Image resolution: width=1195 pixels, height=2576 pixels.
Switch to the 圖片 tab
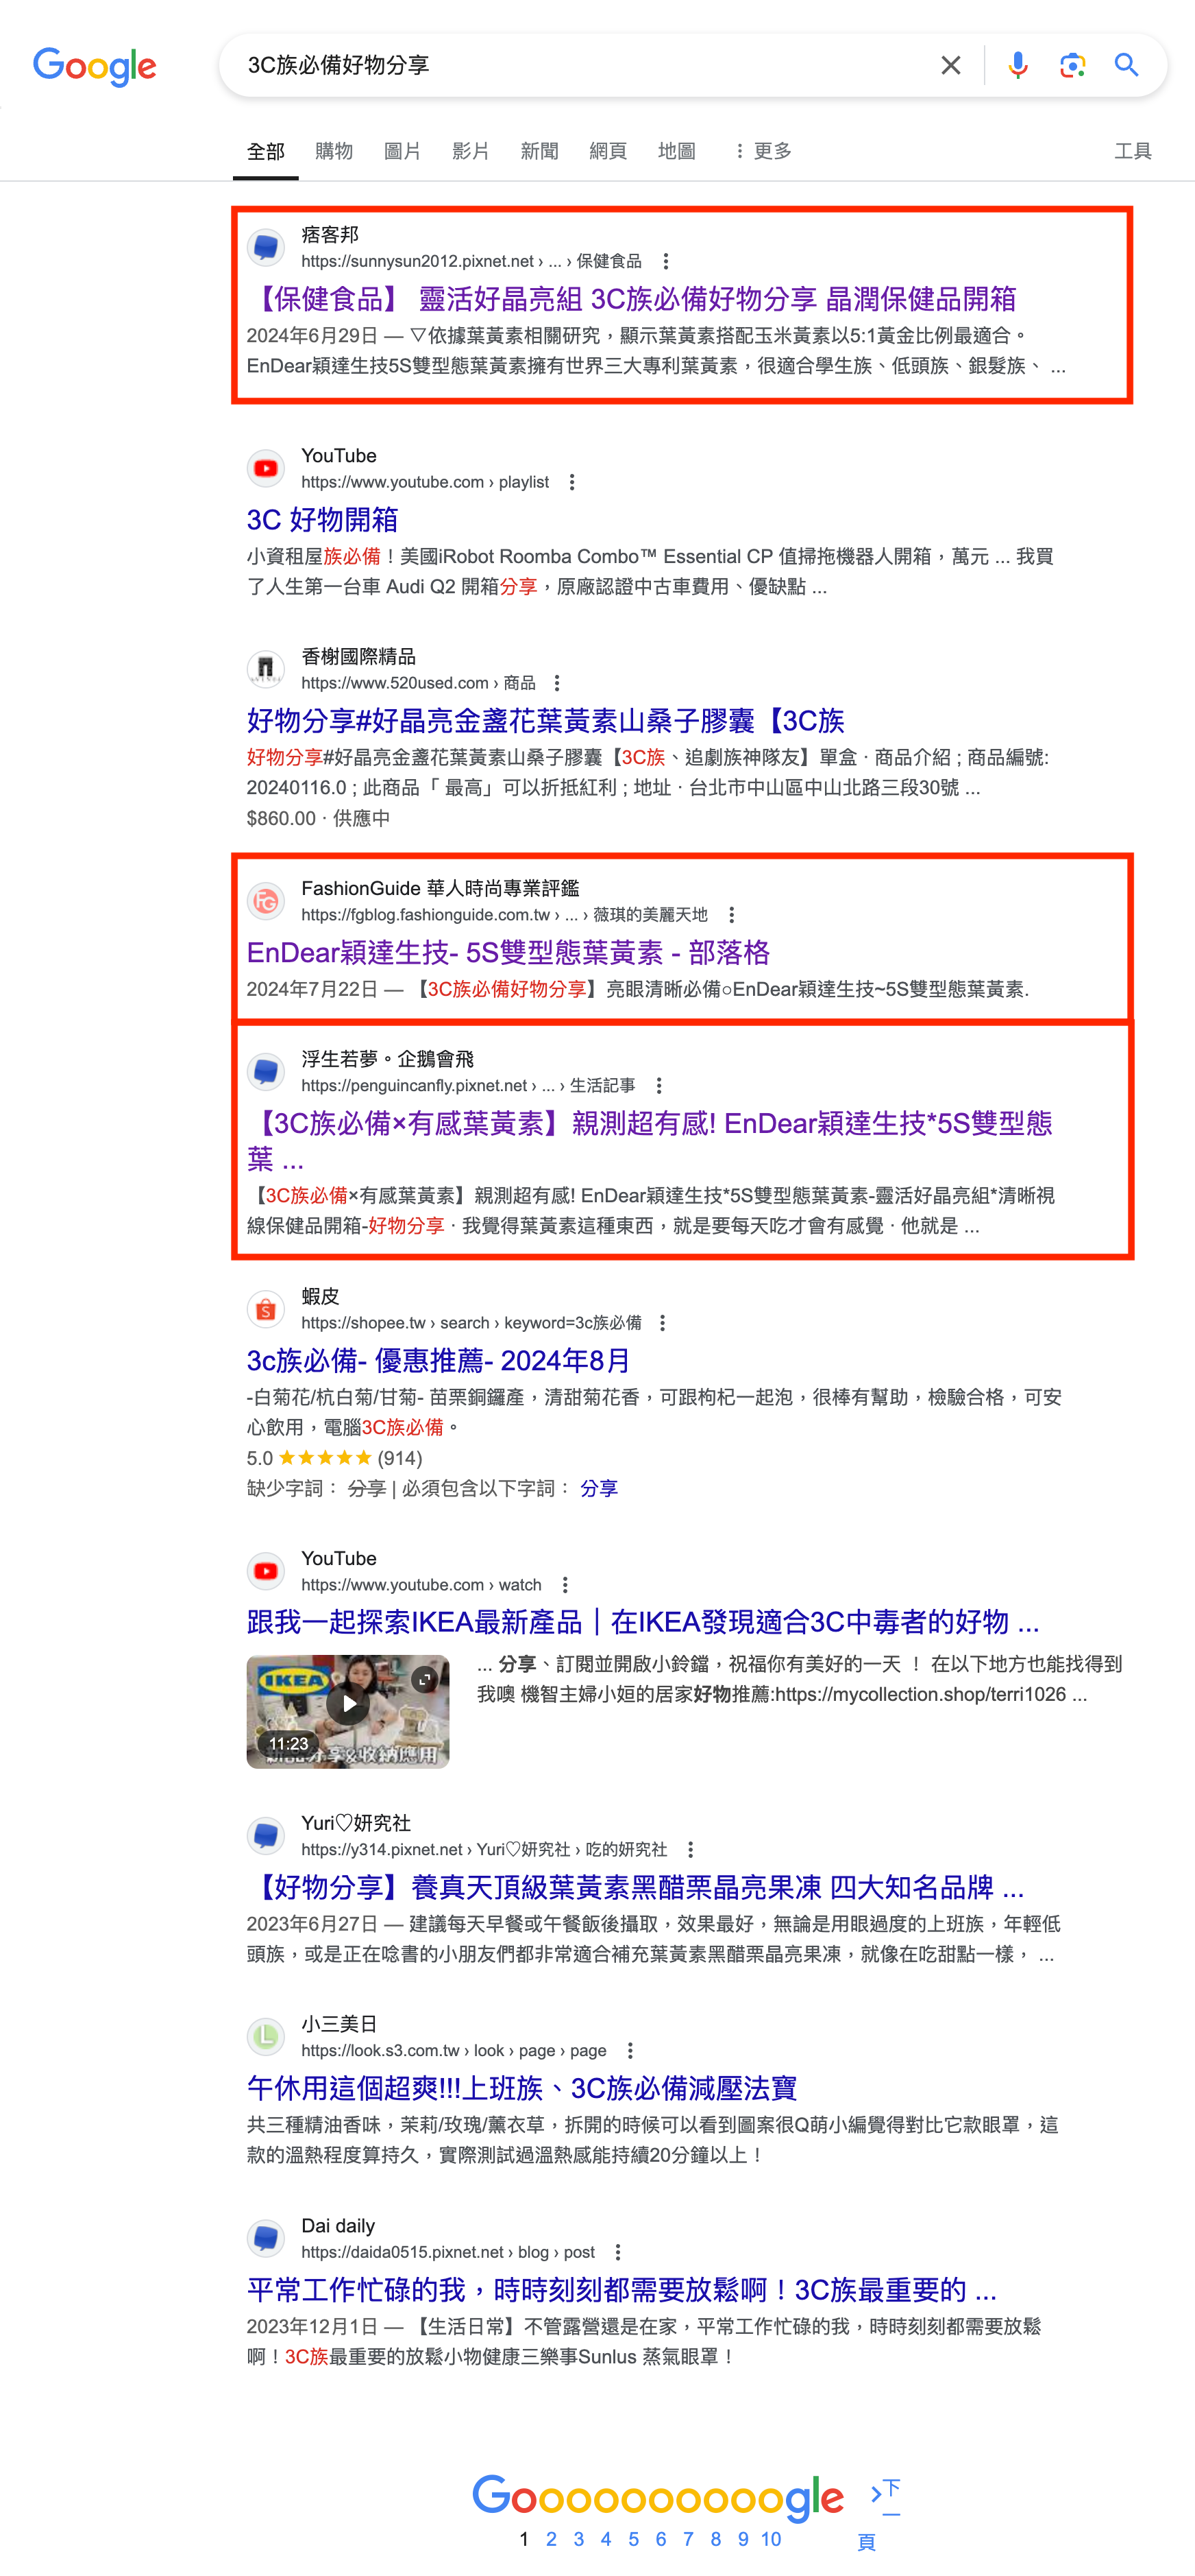coord(402,151)
